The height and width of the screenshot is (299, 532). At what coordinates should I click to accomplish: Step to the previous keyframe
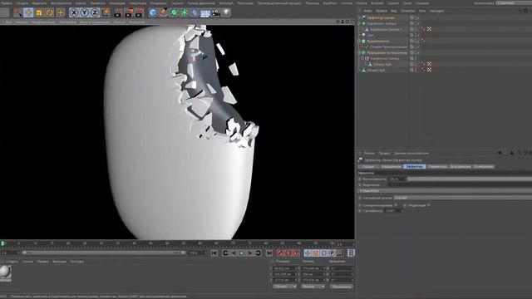[225, 253]
